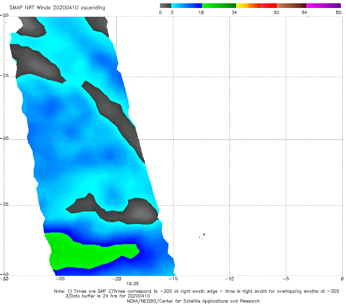Click the red segment of the color bar
This screenshot has width=346, height=304.
pyautogui.click(x=268, y=6)
